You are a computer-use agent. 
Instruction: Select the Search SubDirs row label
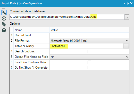click(x=25, y=51)
